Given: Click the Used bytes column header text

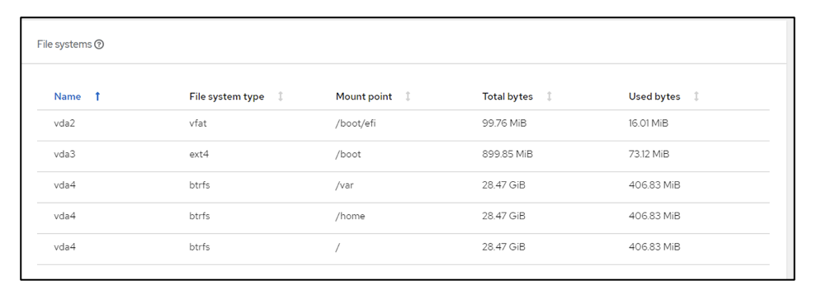Looking at the screenshot, I should click(654, 97).
